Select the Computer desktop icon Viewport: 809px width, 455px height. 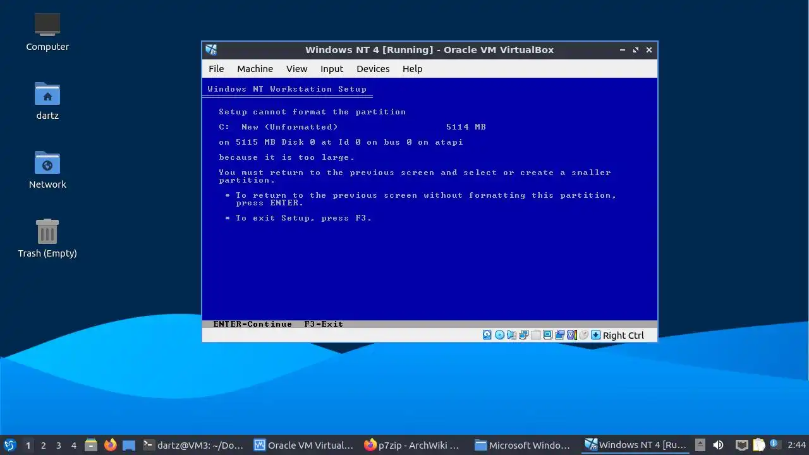click(x=47, y=32)
